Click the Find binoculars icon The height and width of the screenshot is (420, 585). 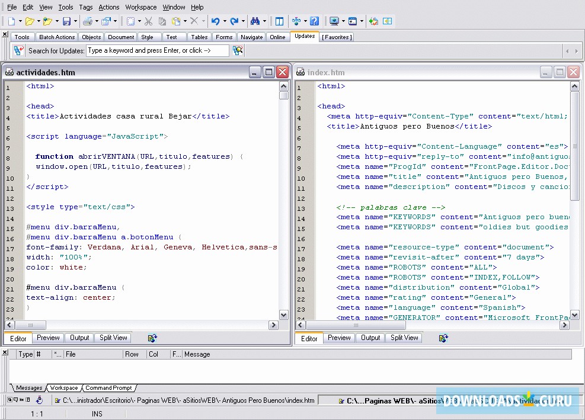point(255,21)
